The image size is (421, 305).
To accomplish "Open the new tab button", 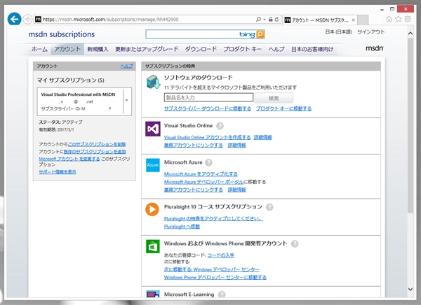I will click(x=363, y=20).
